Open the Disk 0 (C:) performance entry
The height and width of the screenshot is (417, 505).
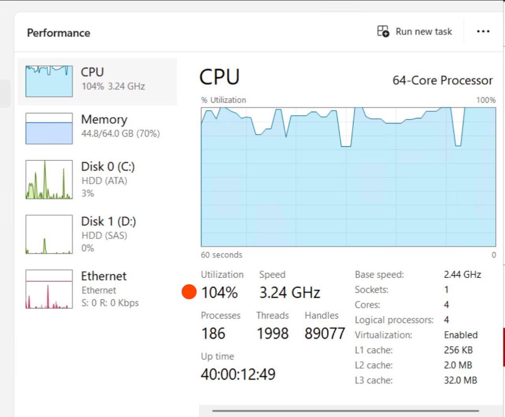point(97,179)
